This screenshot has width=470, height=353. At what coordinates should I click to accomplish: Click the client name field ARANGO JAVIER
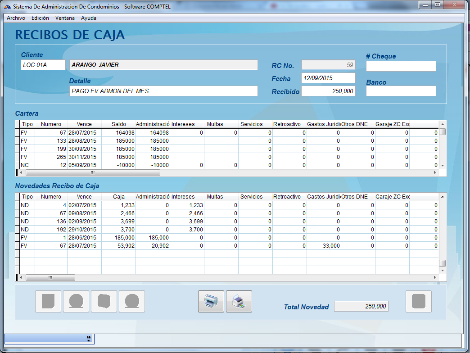pyautogui.click(x=164, y=65)
